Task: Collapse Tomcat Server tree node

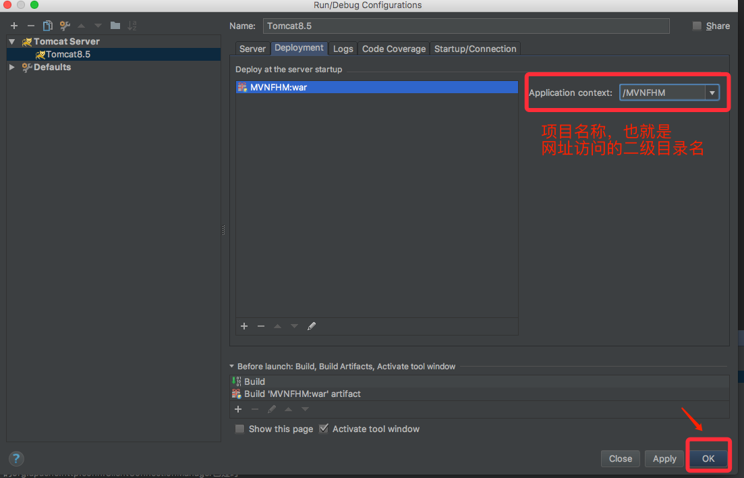Action: click(12, 42)
